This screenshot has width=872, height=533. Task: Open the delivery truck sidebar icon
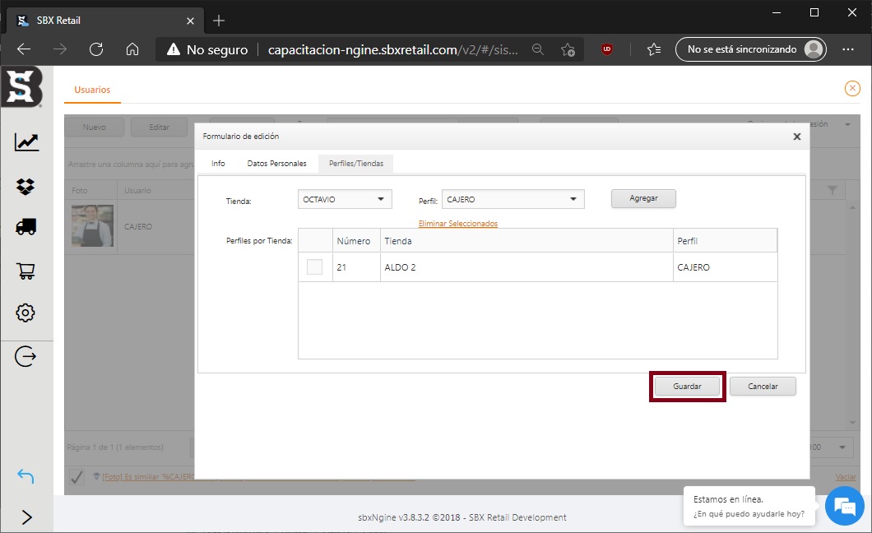(26, 226)
